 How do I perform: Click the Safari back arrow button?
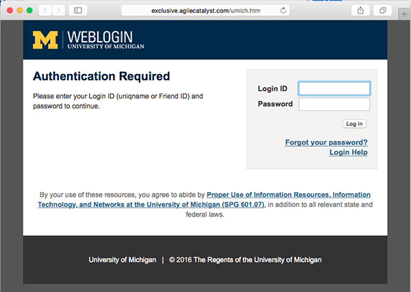tap(45, 10)
